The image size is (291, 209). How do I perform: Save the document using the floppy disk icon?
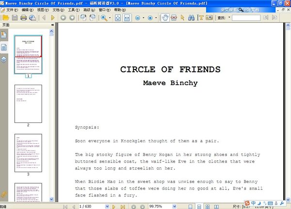[15, 17]
